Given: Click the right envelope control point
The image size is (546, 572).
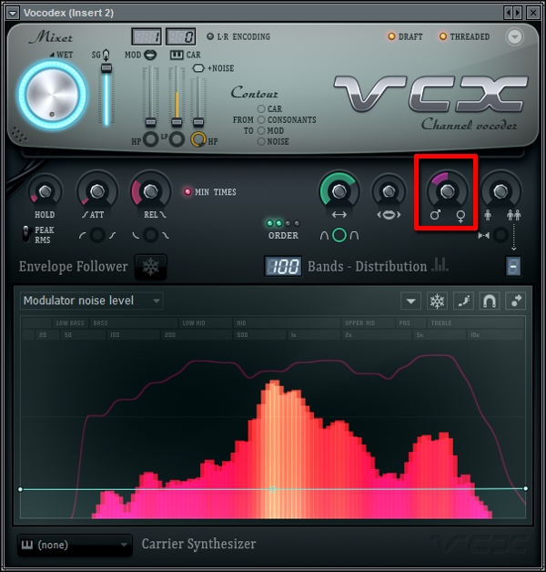Looking at the screenshot, I should coord(526,488).
